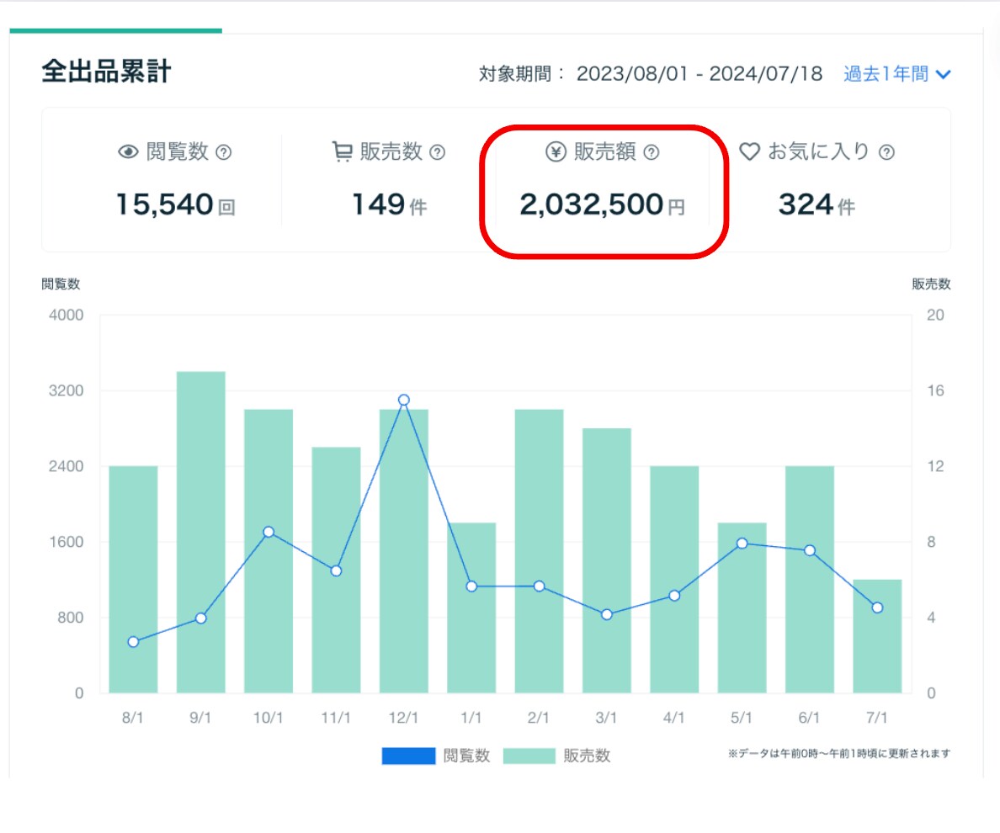The image size is (1000, 833).
Task: Click the 1/1 view-count line point
Action: [x=471, y=586]
